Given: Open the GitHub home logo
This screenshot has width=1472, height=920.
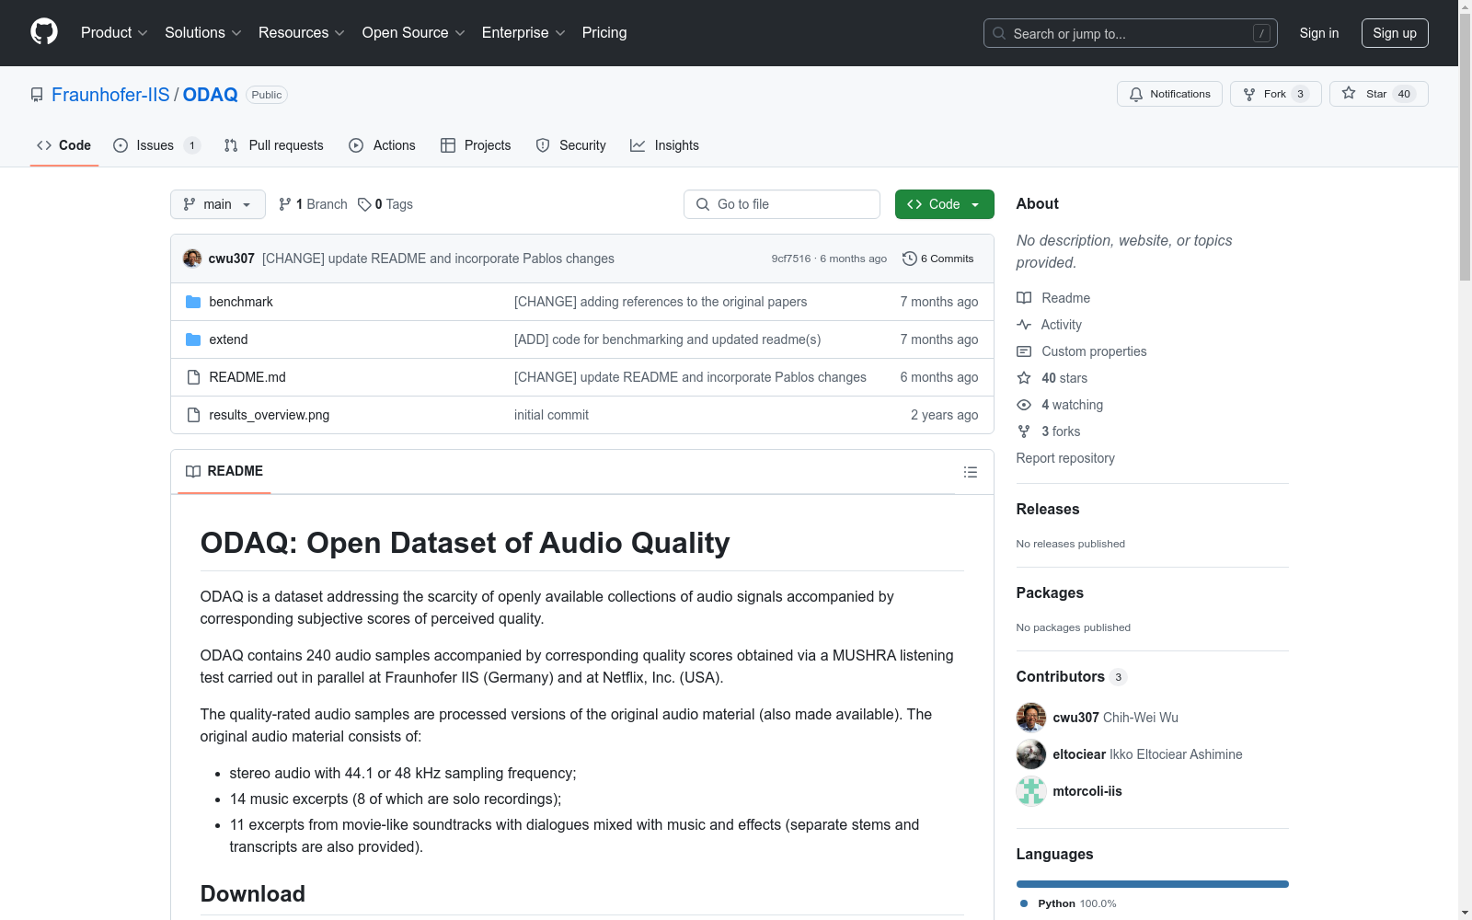Looking at the screenshot, I should click(x=44, y=32).
